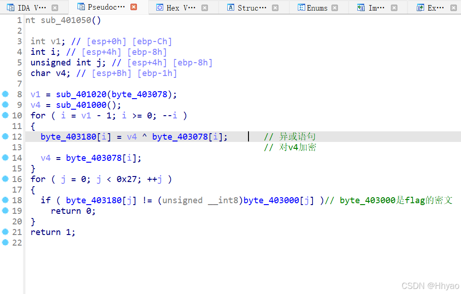Toggle the breakpoint on line 16

click(x=5, y=179)
